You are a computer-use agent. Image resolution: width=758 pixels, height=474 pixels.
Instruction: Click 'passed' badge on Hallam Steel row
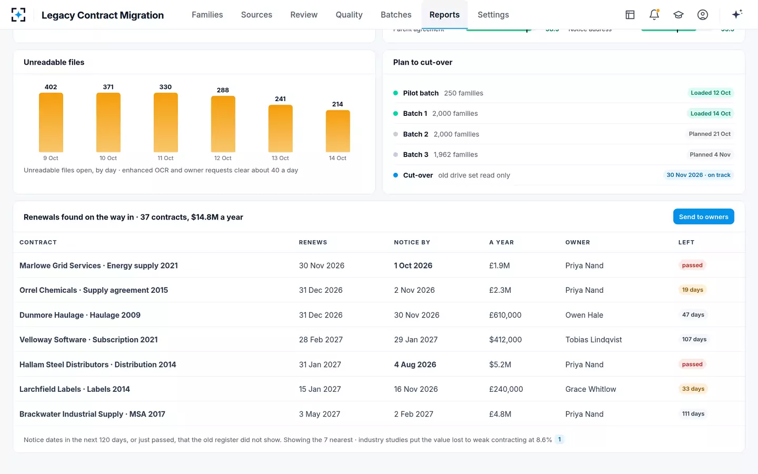click(692, 364)
